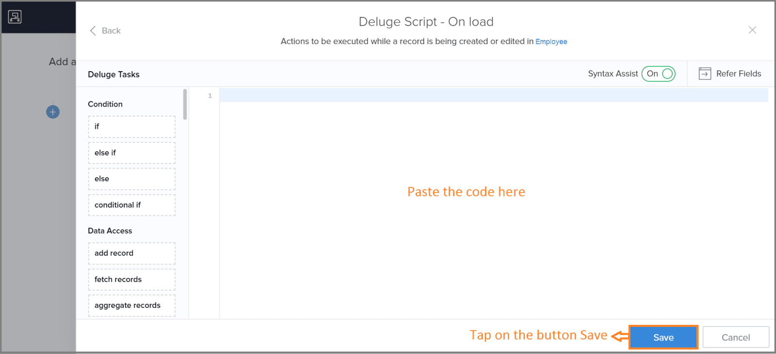Click the blue plus button behind the dialog
This screenshot has height=354, width=776.
pos(53,112)
